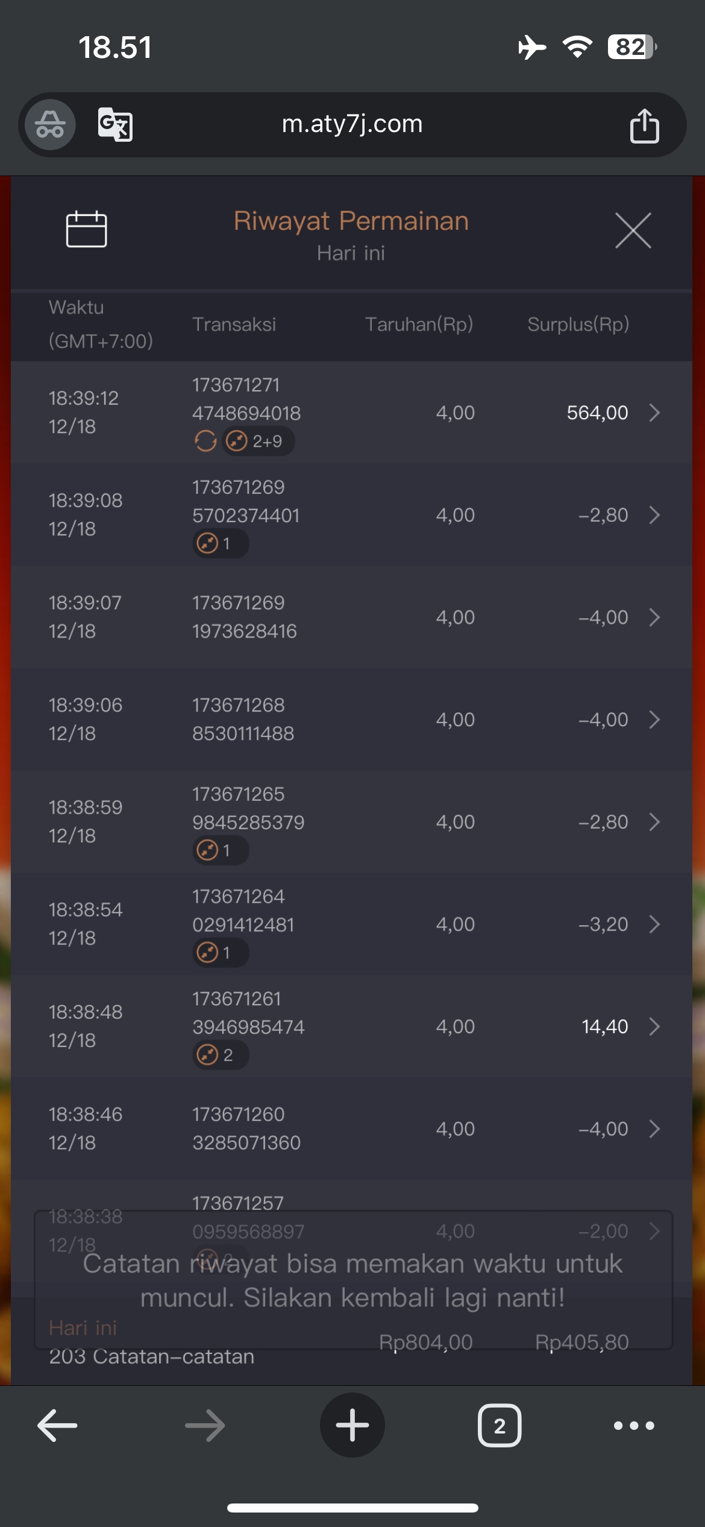The image size is (705, 1527).
Task: Tap the incognito mode icon
Action: tap(50, 125)
